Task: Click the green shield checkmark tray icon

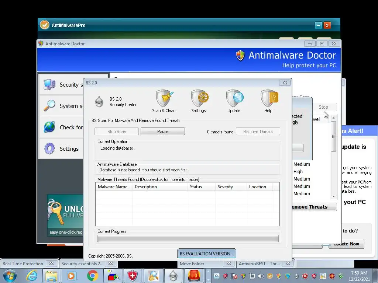Action: [x=341, y=276]
